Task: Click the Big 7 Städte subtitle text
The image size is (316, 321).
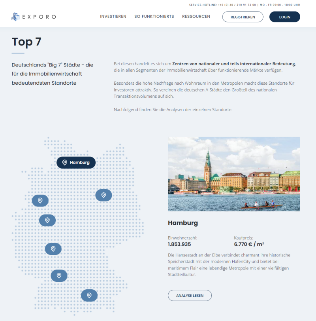Action: (x=53, y=74)
